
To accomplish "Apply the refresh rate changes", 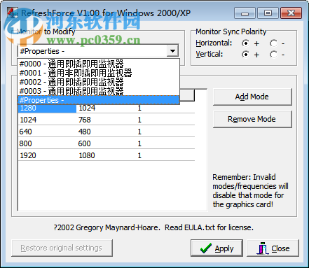I will [217, 248].
